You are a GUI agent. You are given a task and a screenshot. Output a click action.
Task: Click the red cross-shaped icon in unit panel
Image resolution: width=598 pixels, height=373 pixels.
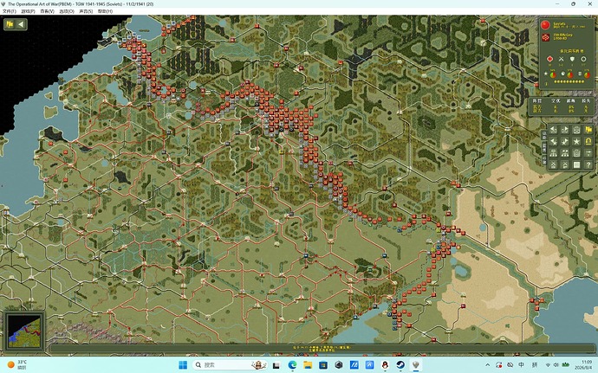[550, 59]
